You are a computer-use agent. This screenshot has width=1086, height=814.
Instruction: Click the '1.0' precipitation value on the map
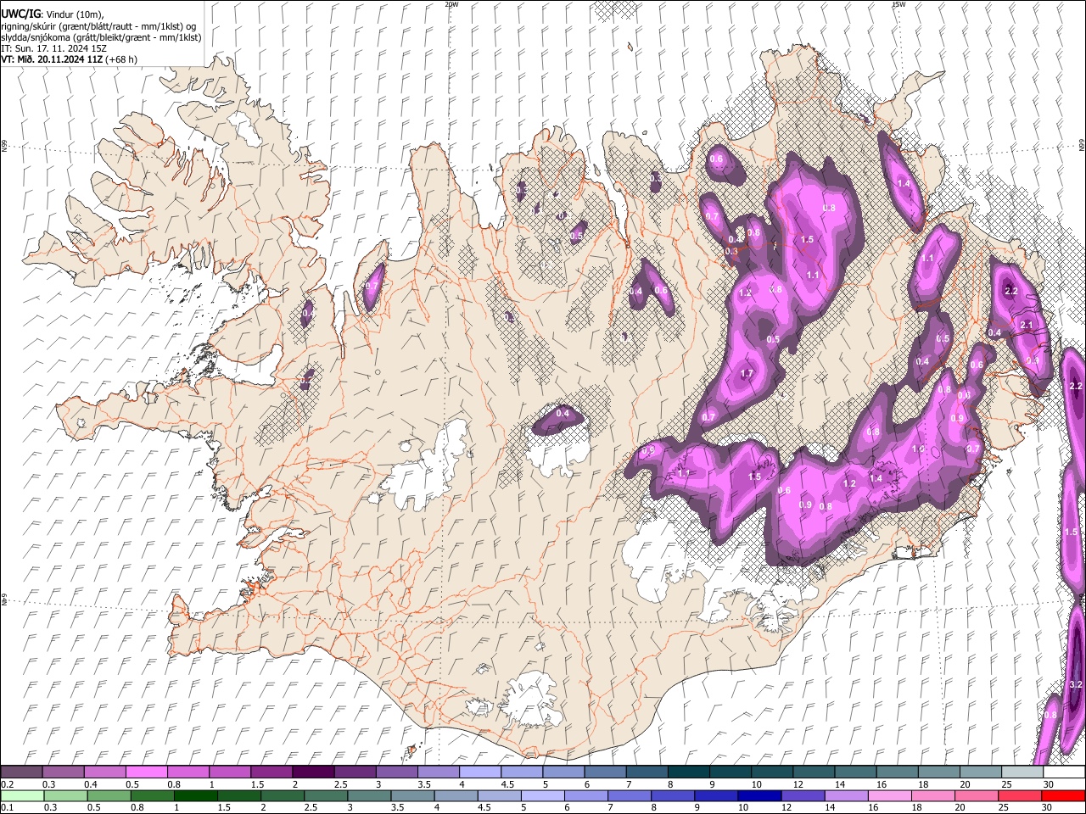(x=917, y=449)
